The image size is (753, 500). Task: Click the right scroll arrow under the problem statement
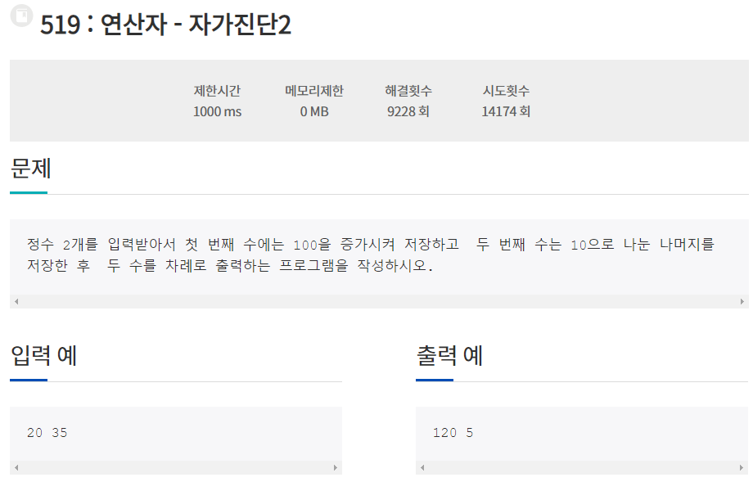(x=742, y=302)
